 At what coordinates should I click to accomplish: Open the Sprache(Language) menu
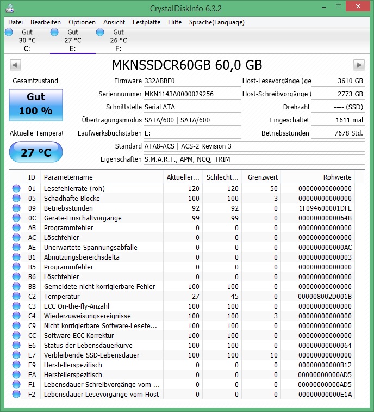click(217, 22)
